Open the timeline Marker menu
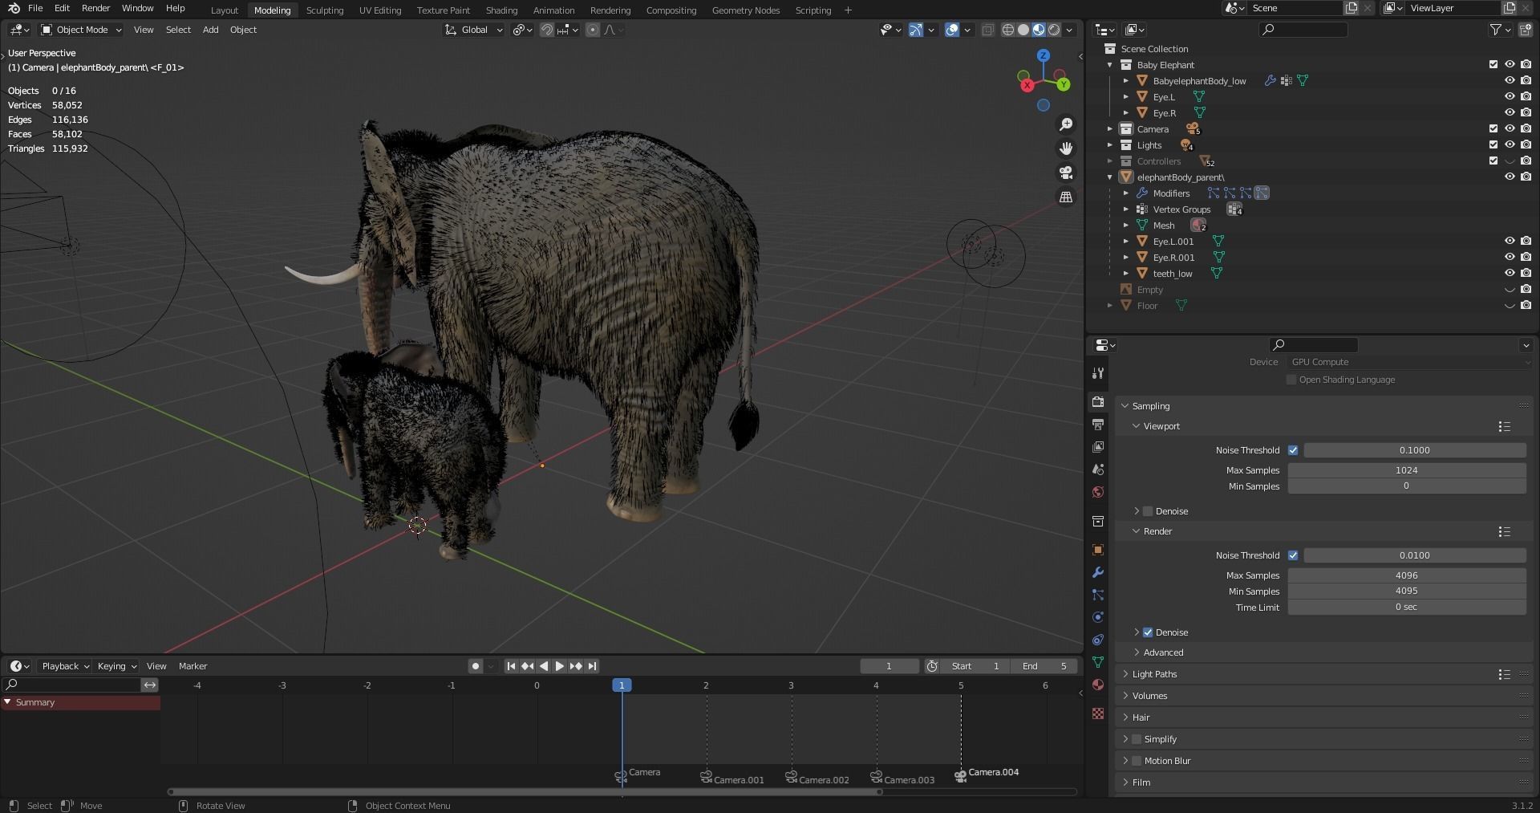Image resolution: width=1540 pixels, height=813 pixels. [192, 666]
